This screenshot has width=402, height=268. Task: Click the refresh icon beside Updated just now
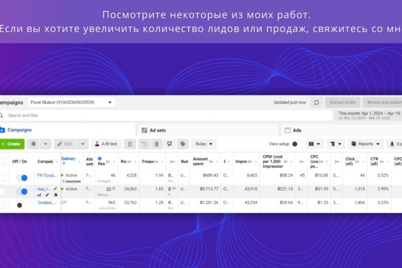pyautogui.click(x=317, y=102)
